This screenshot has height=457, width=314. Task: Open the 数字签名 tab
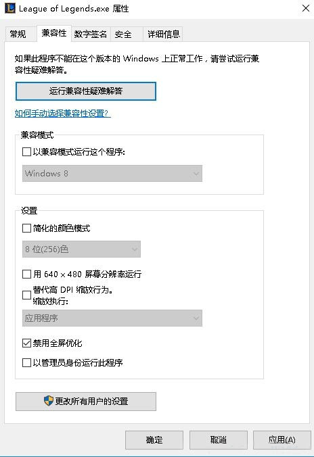91,34
